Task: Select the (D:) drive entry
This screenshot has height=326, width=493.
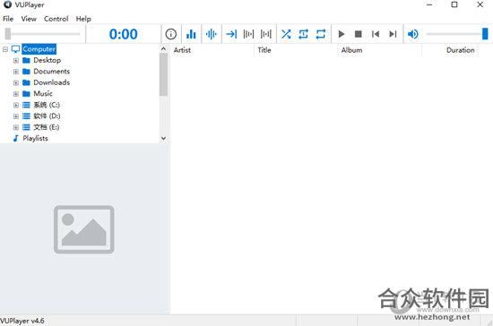Action: click(x=47, y=116)
